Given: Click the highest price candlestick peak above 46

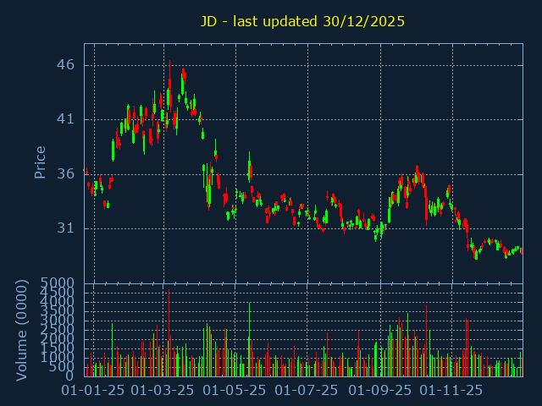Looking at the screenshot, I should point(169,63).
